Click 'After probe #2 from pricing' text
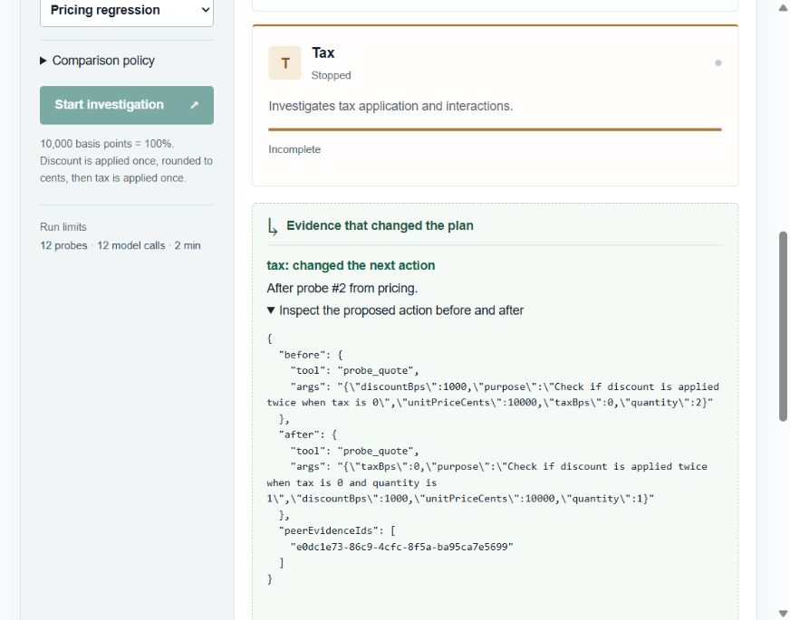This screenshot has height=620, width=790. [342, 289]
